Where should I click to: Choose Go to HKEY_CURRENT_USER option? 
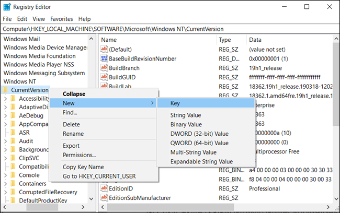[104, 176]
